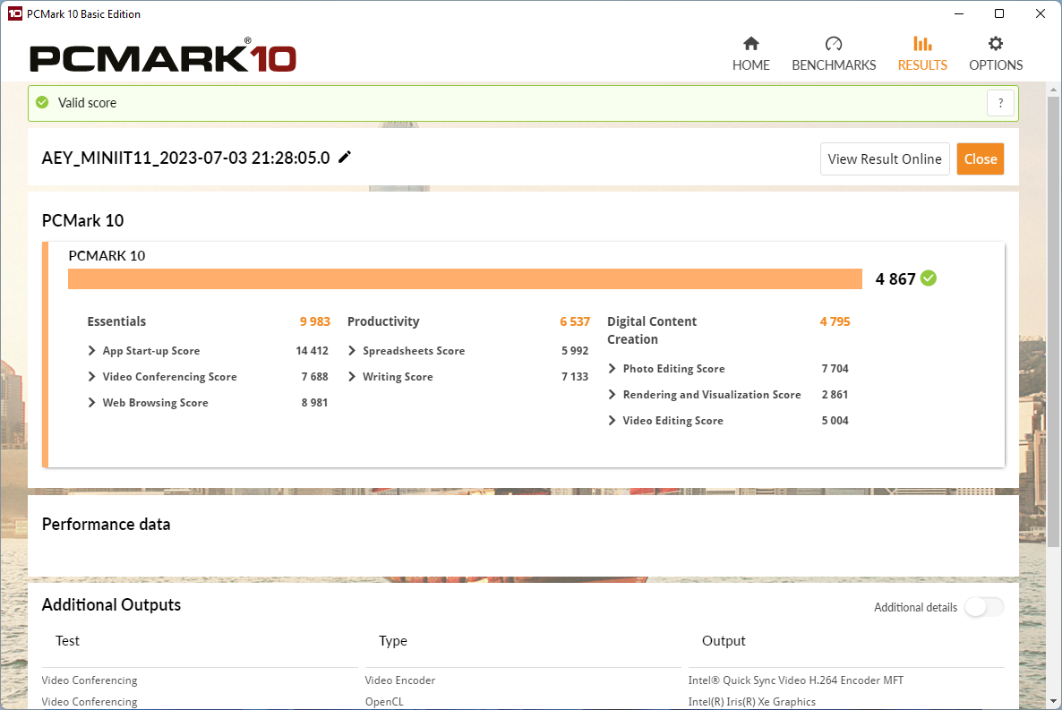Click the Rendering value 2 861
This screenshot has height=710, width=1062.
835,394
